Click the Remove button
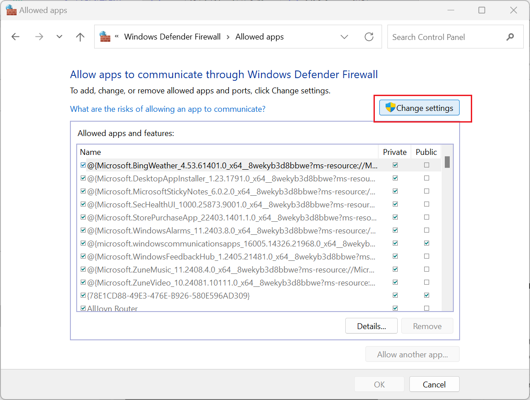This screenshot has height=400, width=530. pos(427,326)
